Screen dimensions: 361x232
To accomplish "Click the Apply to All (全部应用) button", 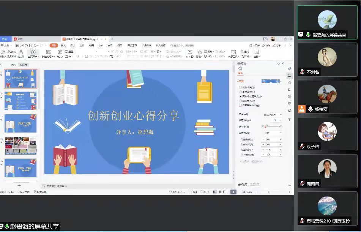I will [x=242, y=185].
